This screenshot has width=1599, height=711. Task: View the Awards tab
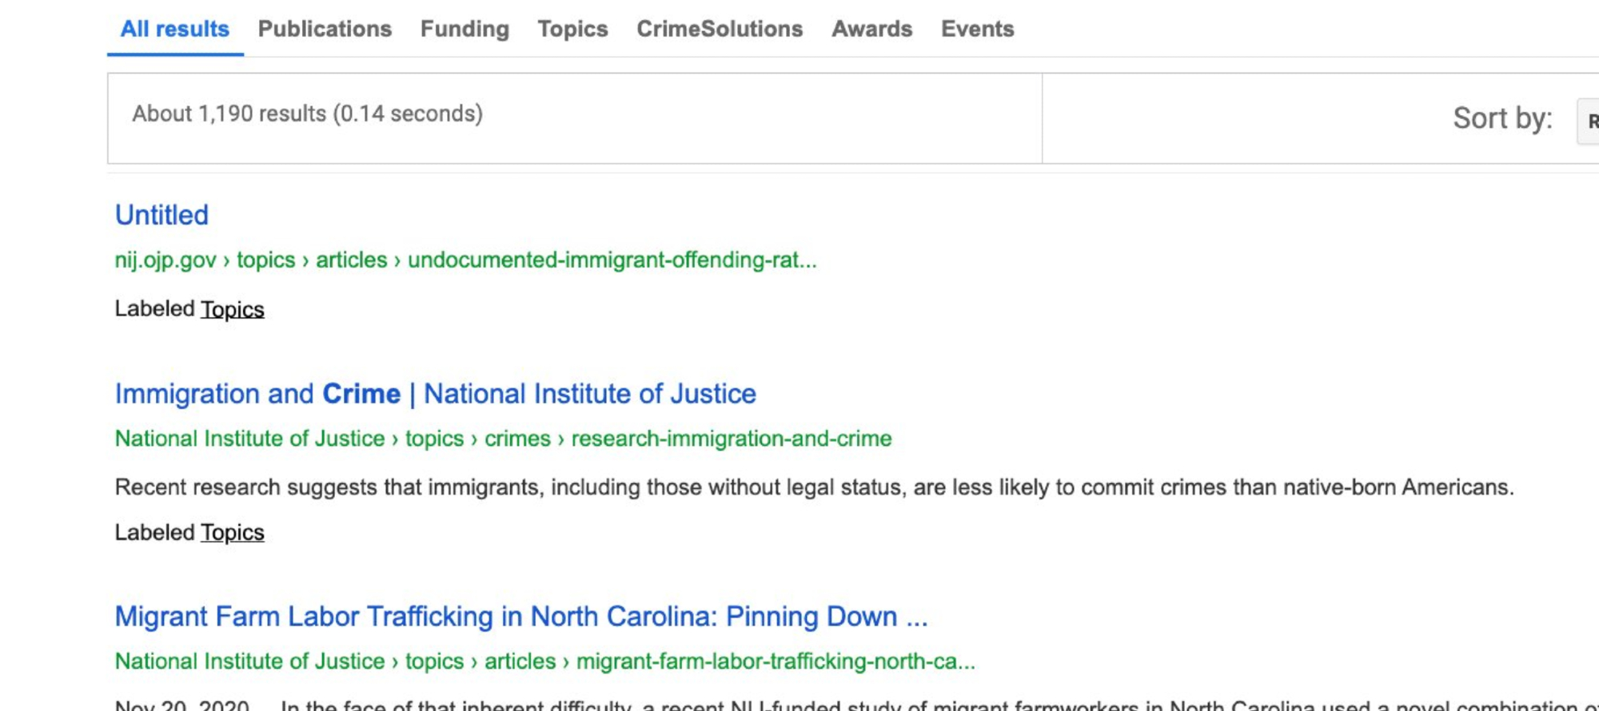[871, 29]
